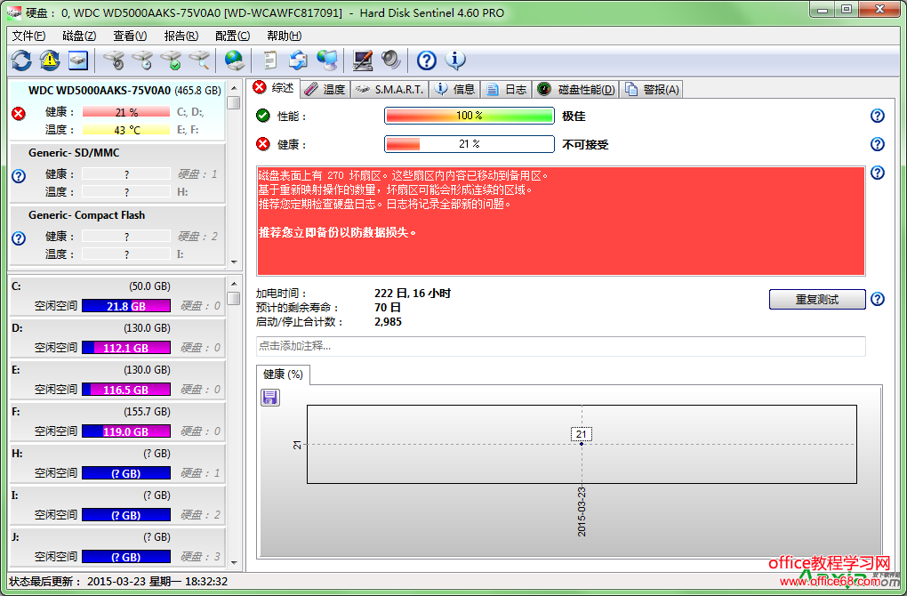Switch to the 警报(A) tab
The image size is (907, 596).
click(x=652, y=89)
